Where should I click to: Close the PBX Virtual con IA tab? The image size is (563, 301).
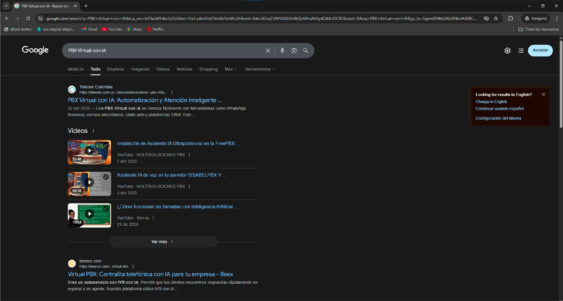76,6
